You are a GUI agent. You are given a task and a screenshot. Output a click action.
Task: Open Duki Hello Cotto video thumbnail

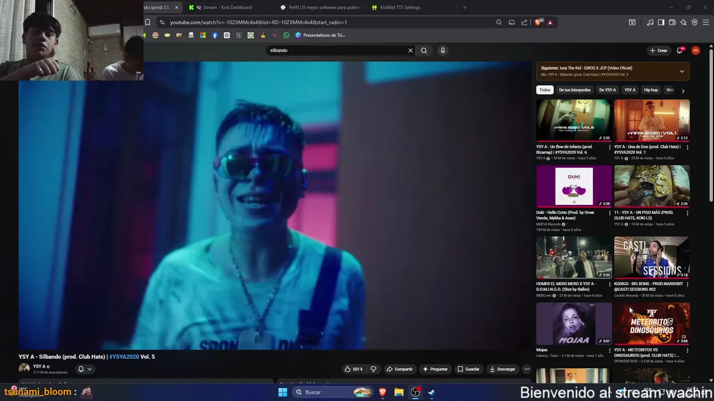click(x=574, y=186)
